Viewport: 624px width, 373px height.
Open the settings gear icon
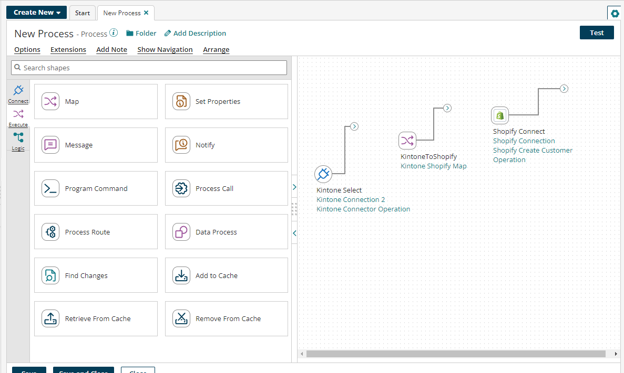tap(615, 14)
